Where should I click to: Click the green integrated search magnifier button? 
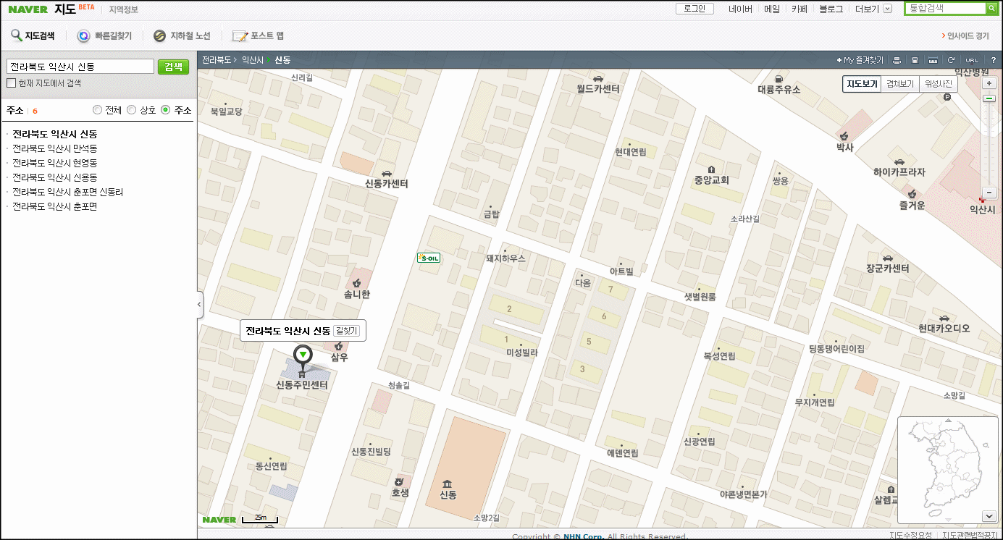[991, 9]
